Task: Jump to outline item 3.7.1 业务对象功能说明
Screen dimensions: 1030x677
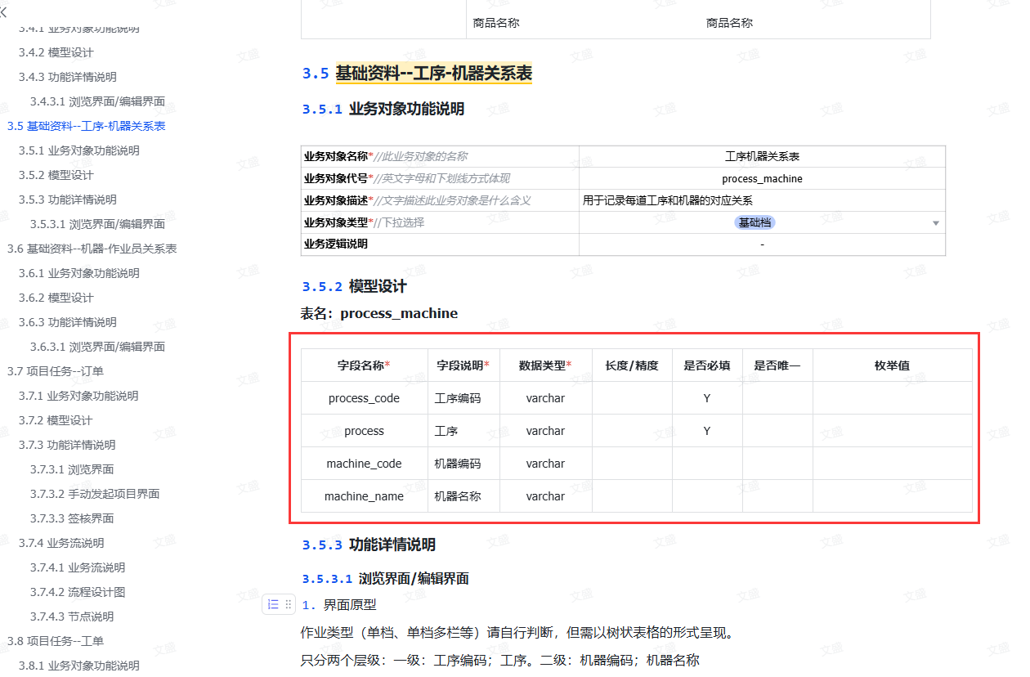Action: point(78,396)
